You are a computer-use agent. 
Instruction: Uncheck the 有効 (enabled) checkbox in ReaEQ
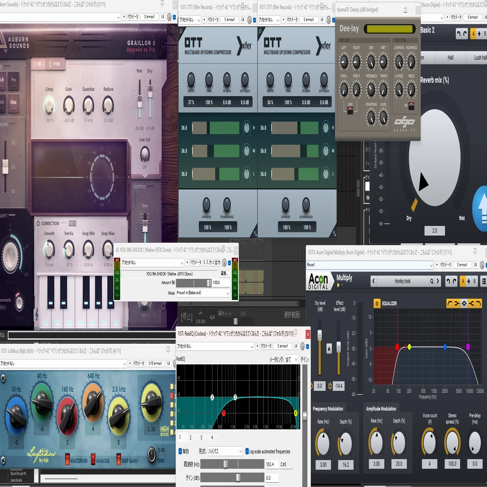[180, 451]
